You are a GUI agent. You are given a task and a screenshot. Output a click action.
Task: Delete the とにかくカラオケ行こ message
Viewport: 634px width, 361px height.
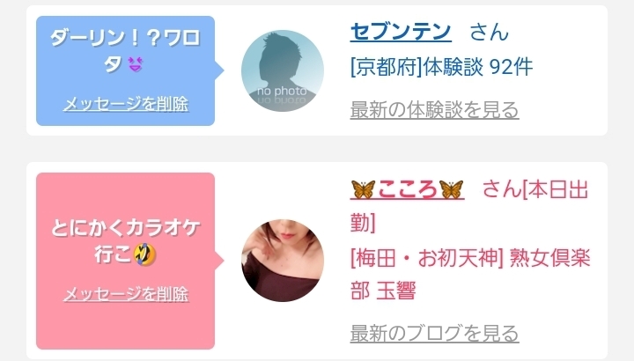point(126,294)
